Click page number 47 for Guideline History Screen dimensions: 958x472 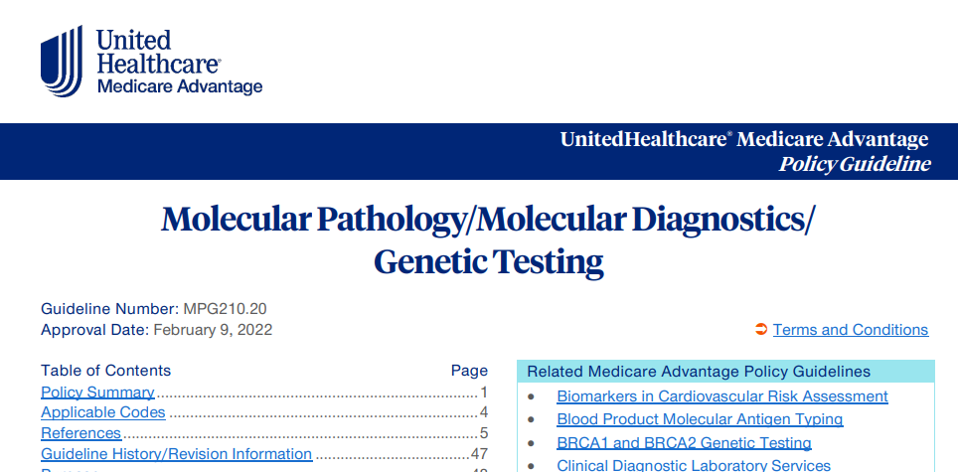[x=480, y=454]
